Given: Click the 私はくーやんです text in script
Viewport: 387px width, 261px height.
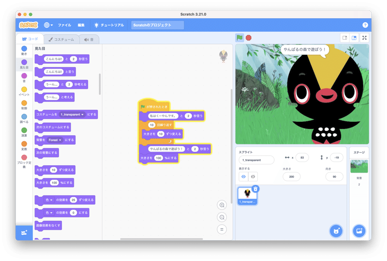Looking at the screenshot, I should point(163,116).
